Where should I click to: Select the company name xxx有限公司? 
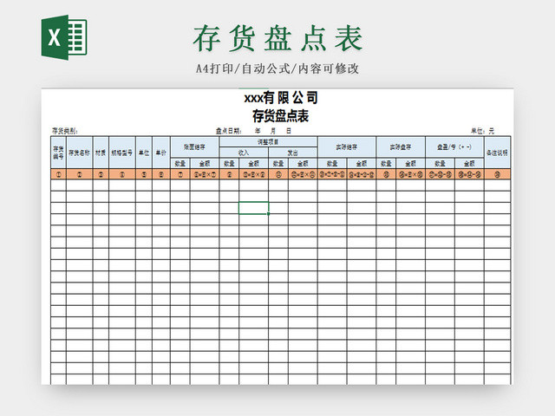(281, 98)
